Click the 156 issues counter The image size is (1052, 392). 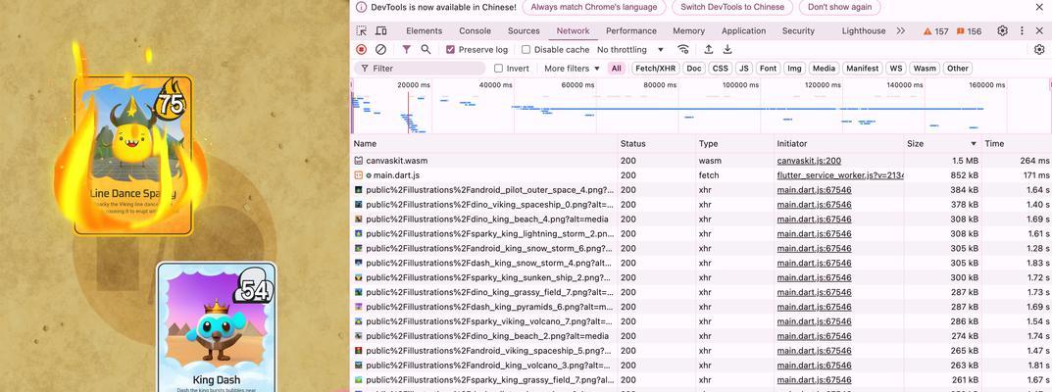[969, 31]
